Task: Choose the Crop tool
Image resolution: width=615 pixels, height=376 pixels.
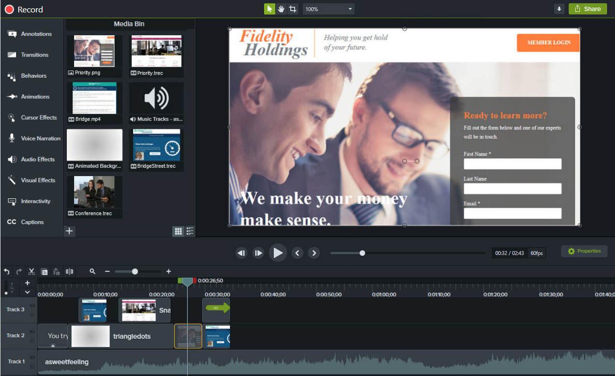Action: coord(293,9)
